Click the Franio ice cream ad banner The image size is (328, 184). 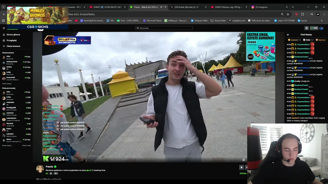tap(261, 47)
